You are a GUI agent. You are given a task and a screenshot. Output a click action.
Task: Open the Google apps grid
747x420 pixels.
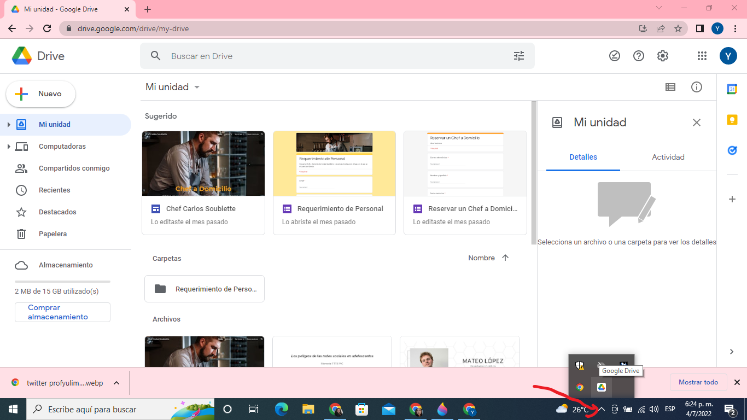click(x=702, y=56)
